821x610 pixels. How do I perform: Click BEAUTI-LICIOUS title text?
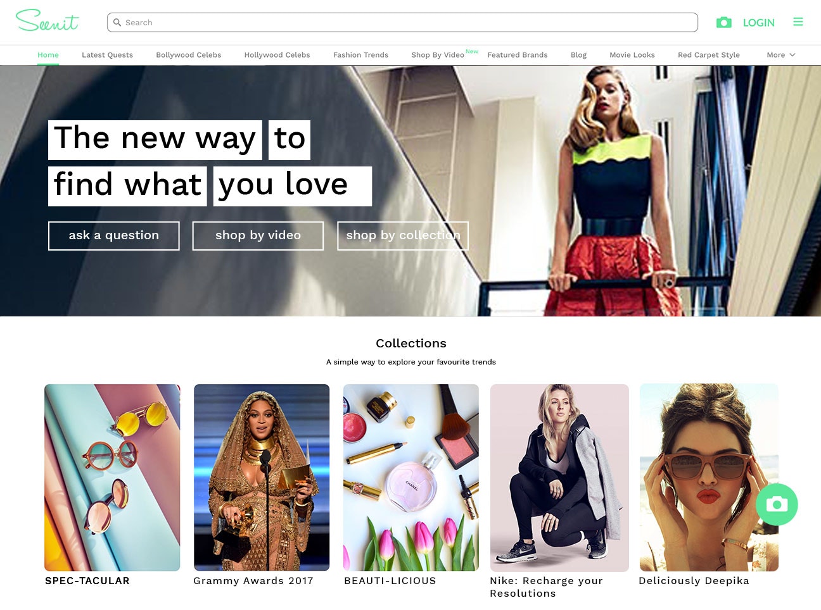[390, 581]
